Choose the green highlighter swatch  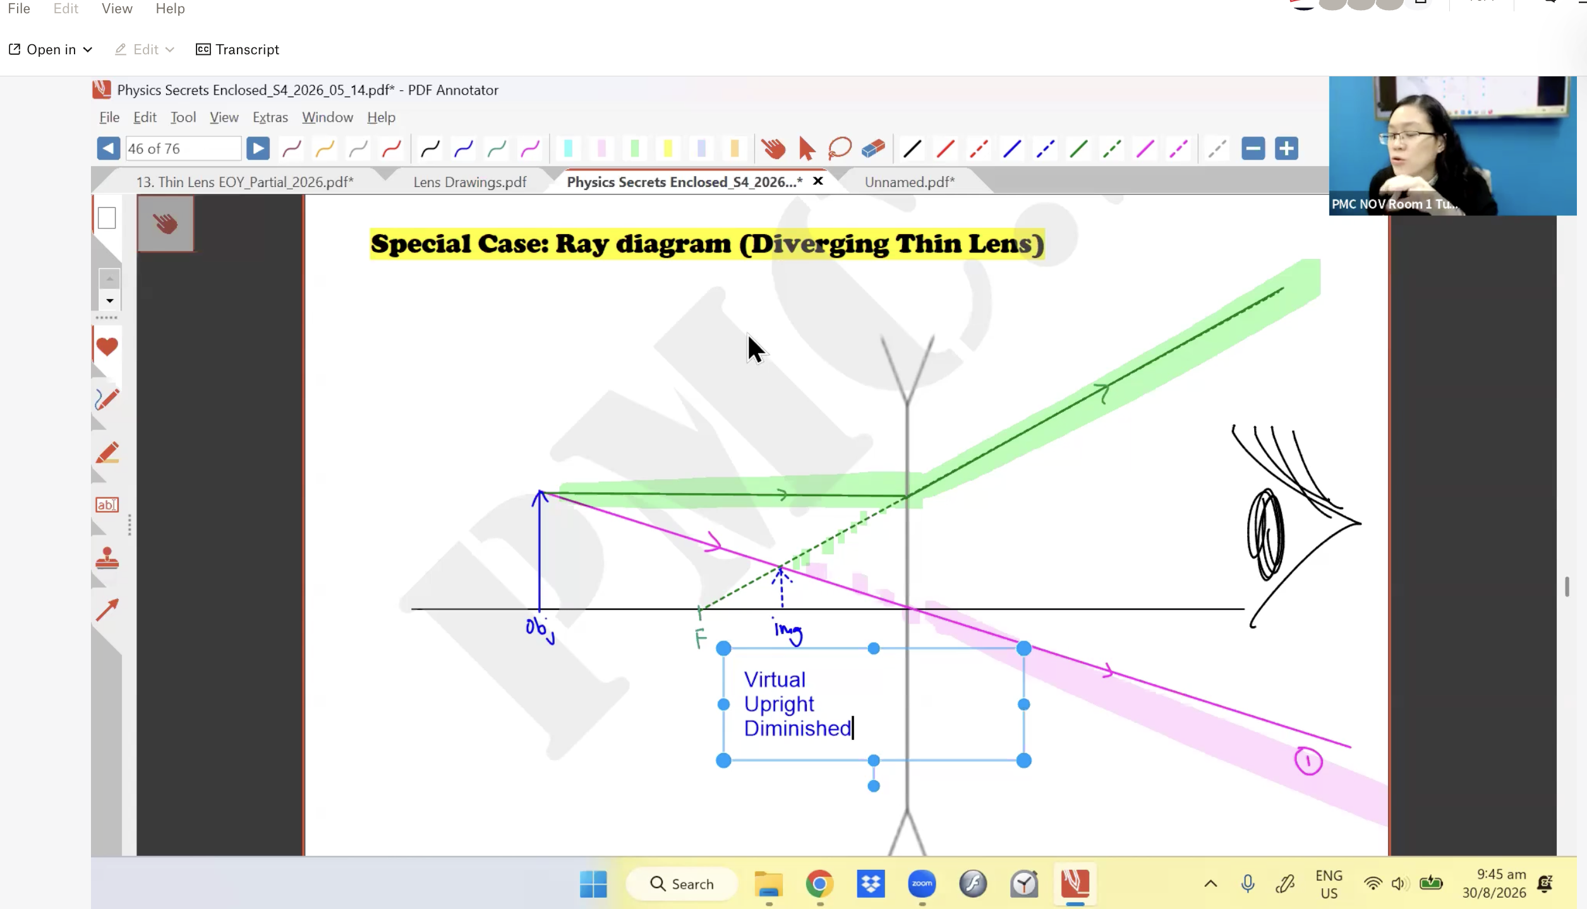[635, 148]
